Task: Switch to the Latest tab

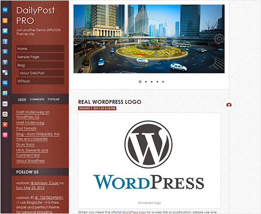Action: pyautogui.click(x=22, y=99)
